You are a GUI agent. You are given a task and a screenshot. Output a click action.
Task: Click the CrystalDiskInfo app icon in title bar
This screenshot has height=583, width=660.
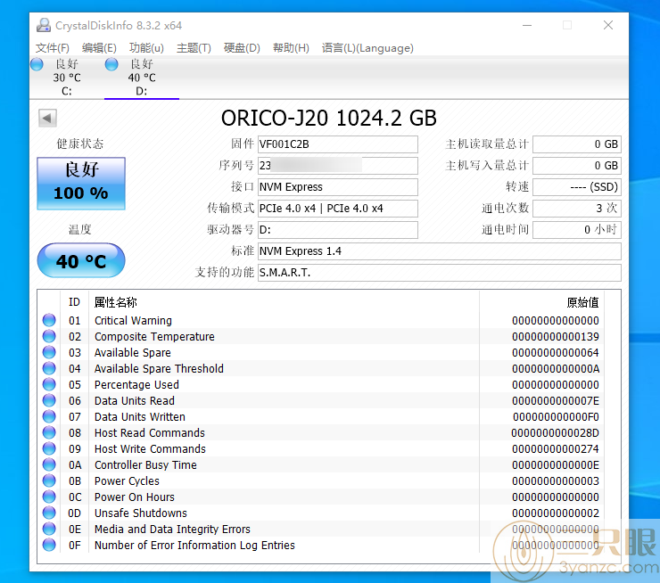click(44, 25)
